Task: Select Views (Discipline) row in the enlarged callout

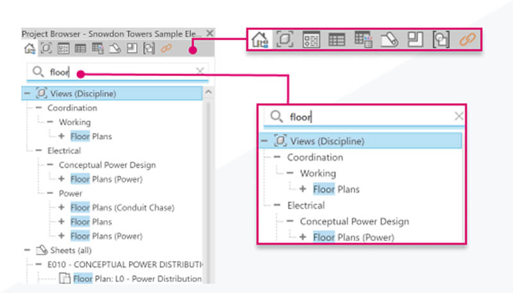Action: [x=361, y=141]
